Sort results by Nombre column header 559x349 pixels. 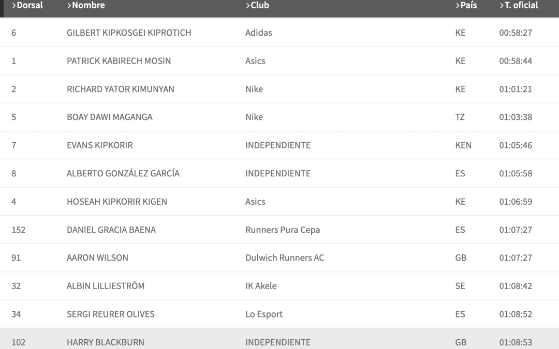86,6
